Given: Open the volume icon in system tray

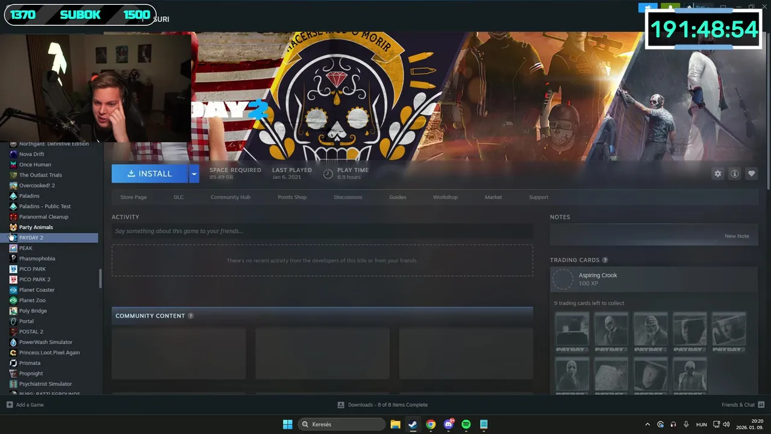Looking at the screenshot, I should pyautogui.click(x=726, y=424).
